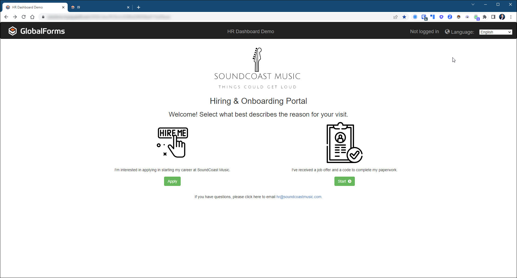This screenshot has height=278, width=517.
Task: Open the tab search chevron
Action: click(473, 4)
